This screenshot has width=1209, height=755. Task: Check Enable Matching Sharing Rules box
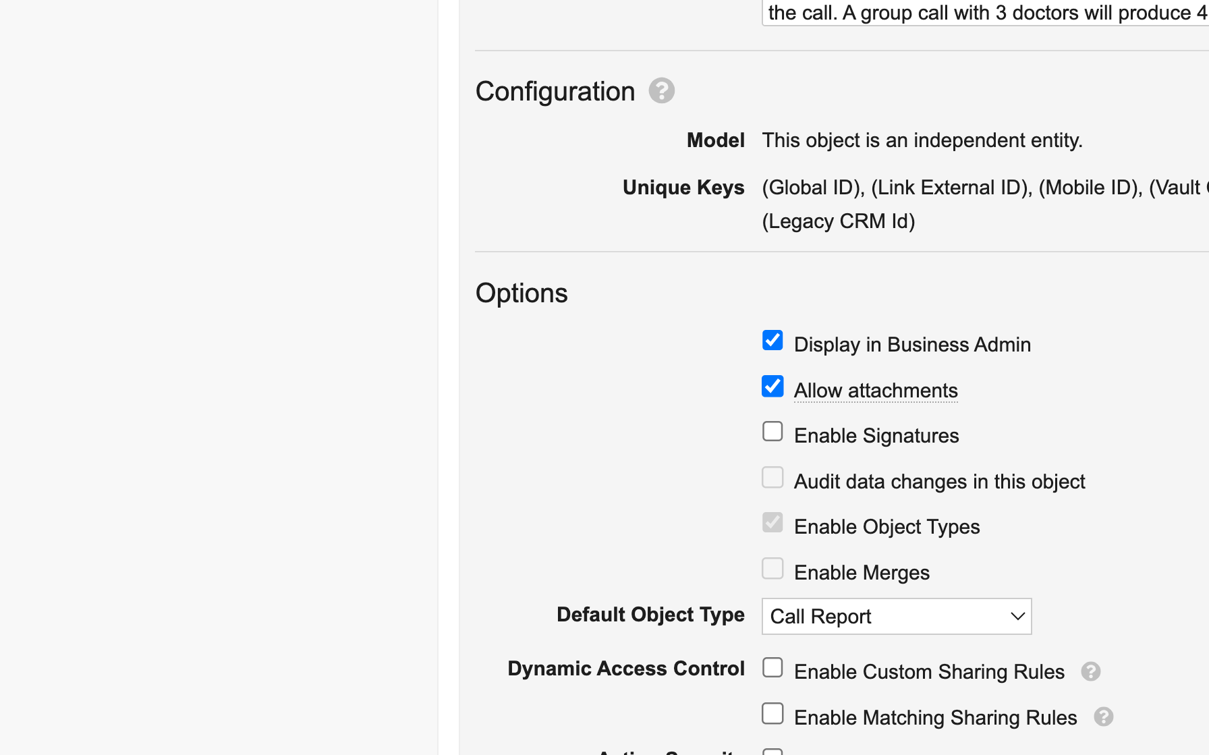point(772,714)
